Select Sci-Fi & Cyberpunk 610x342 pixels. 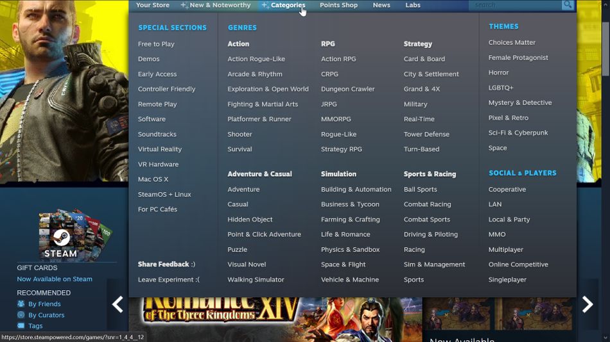click(x=518, y=133)
